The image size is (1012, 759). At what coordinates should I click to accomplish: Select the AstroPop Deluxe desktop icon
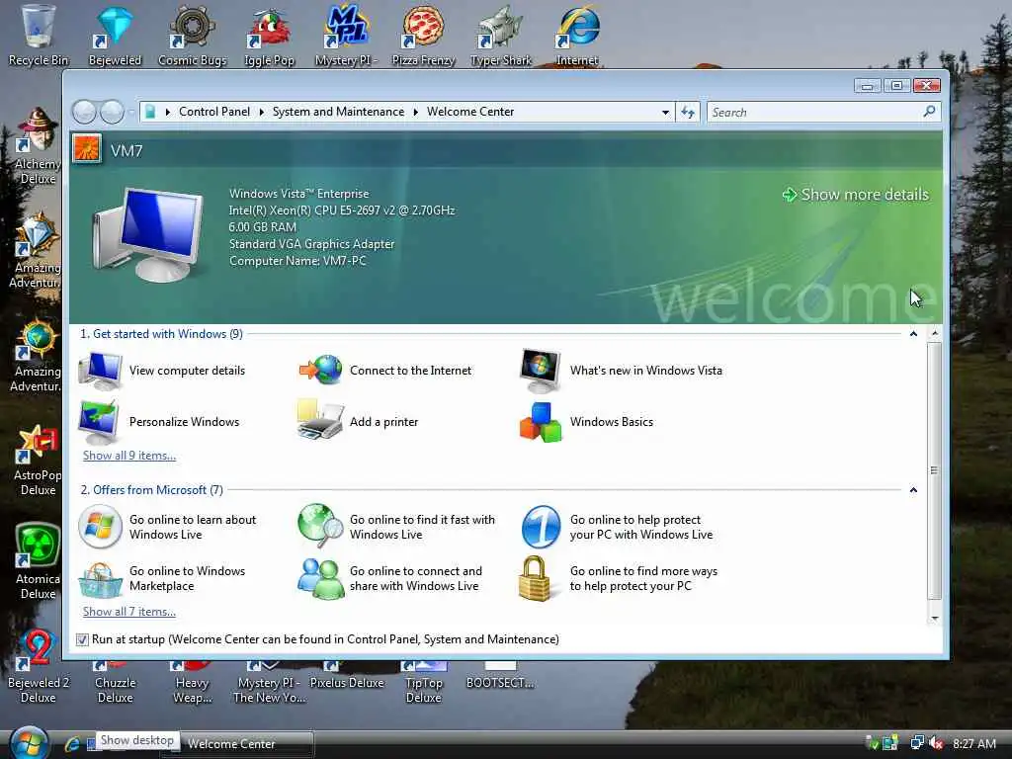tap(38, 460)
